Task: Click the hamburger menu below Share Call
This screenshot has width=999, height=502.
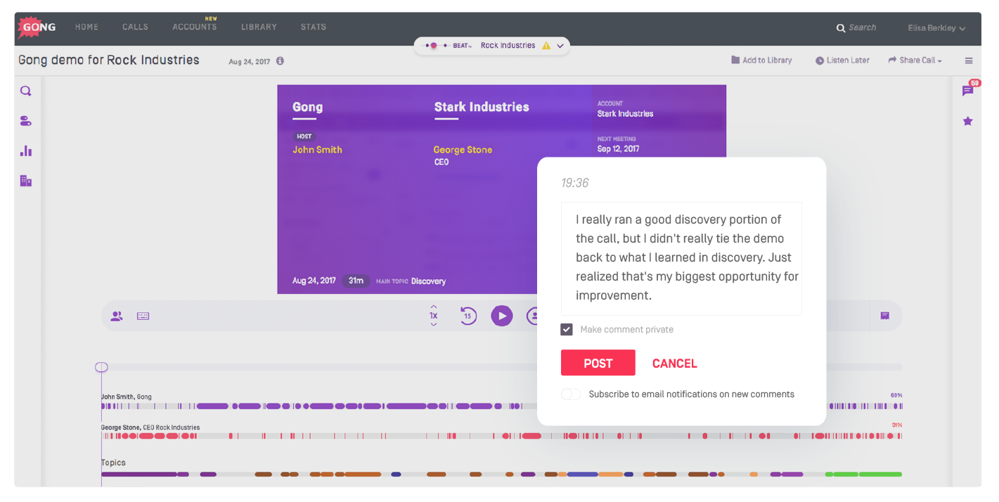Action: [969, 60]
